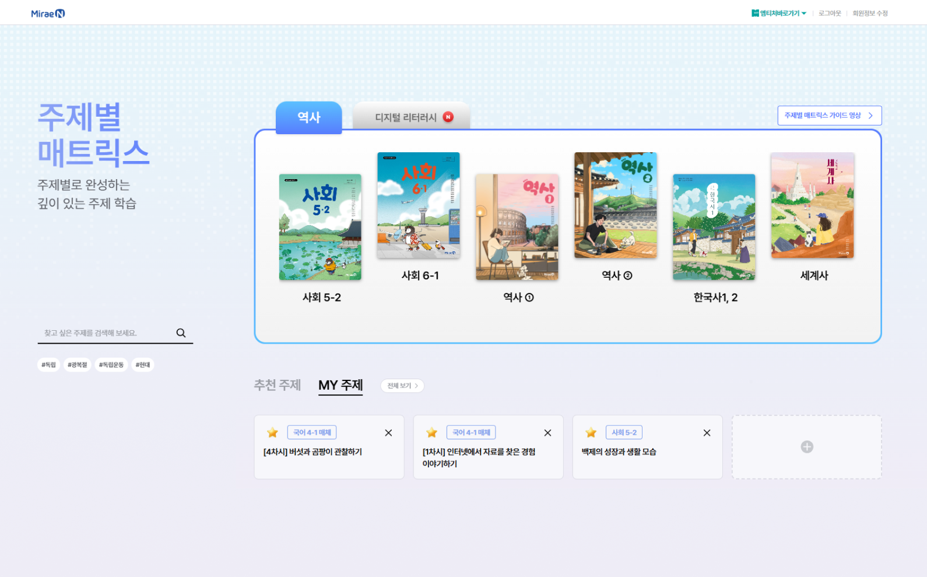Select the MY 주제 tab
Screen dimensions: 927x577
pyautogui.click(x=340, y=385)
